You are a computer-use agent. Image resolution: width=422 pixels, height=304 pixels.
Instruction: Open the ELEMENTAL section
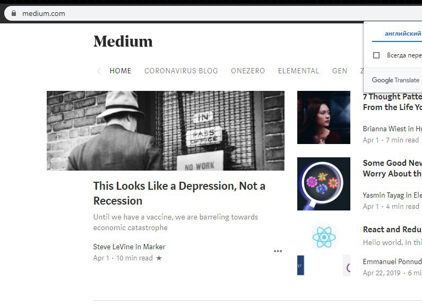(298, 71)
